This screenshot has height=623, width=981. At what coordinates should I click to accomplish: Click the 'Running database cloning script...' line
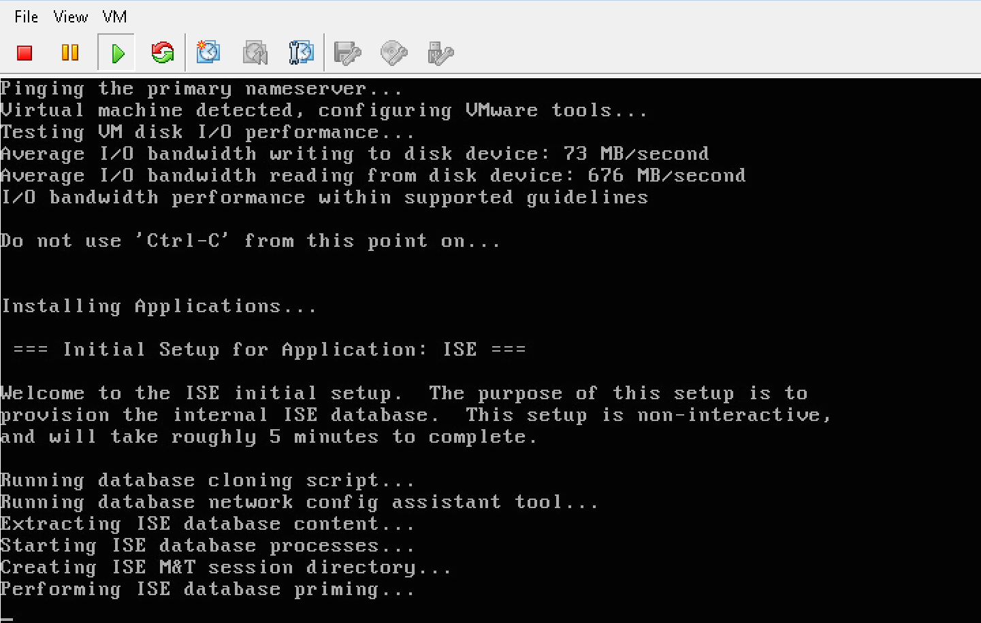pyautogui.click(x=207, y=481)
